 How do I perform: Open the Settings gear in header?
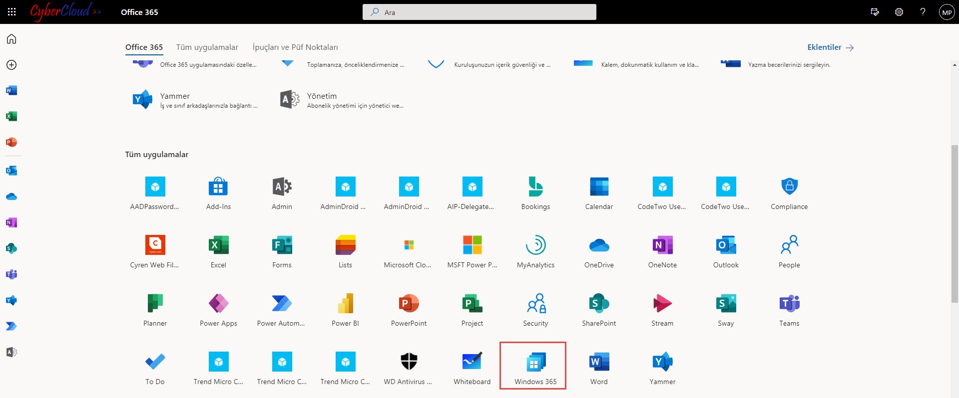[899, 12]
